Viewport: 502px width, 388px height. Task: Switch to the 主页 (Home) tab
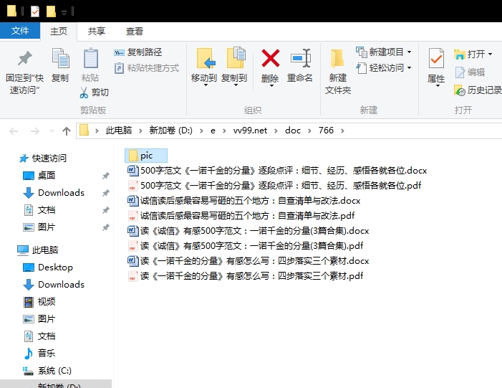[x=59, y=32]
